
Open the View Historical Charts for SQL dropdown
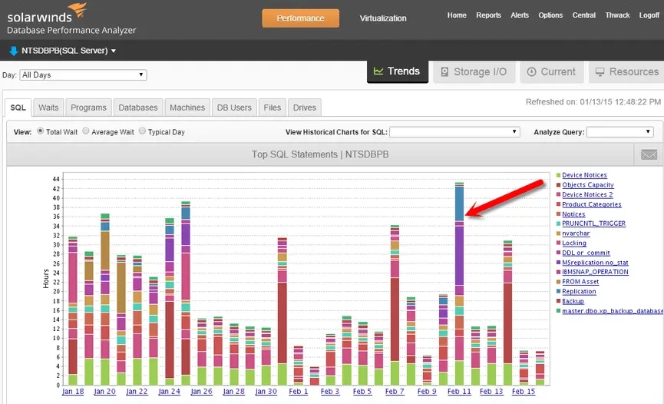coord(454,132)
